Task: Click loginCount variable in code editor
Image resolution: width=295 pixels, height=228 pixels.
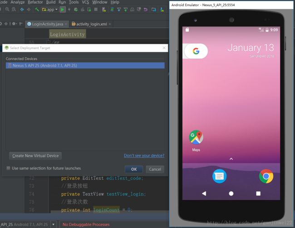Action: (106, 210)
